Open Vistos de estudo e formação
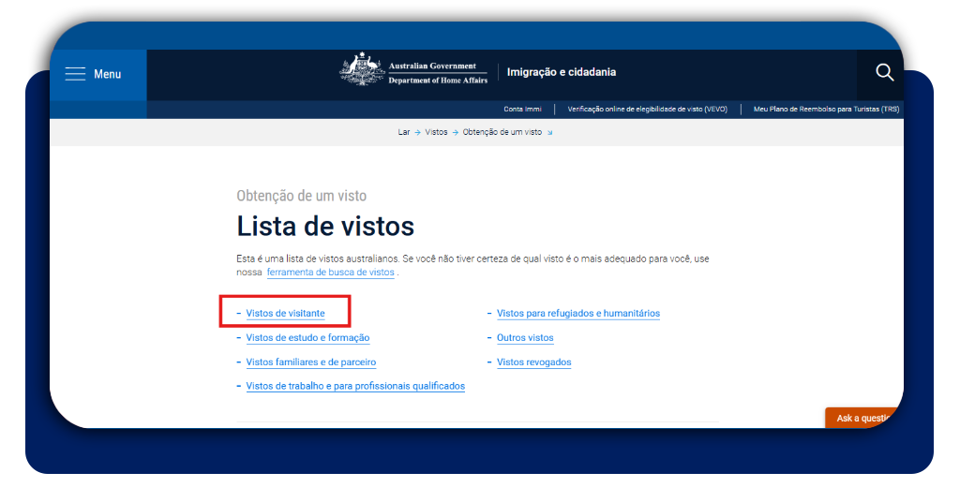960x502 pixels. pos(307,337)
